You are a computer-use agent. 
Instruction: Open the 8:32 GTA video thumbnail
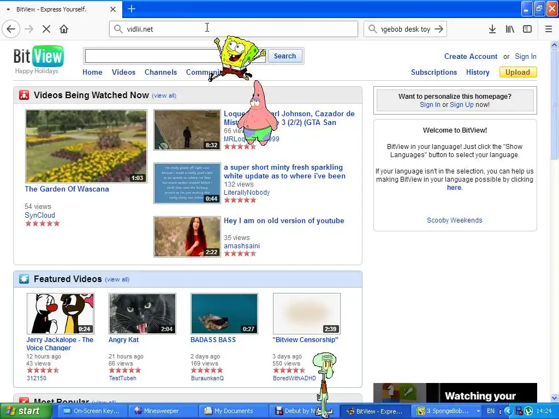tap(187, 130)
